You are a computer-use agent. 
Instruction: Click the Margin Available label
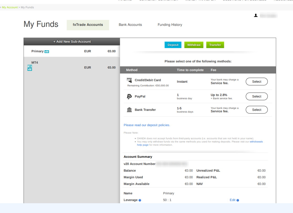[x=136, y=184]
